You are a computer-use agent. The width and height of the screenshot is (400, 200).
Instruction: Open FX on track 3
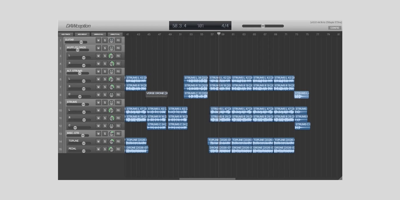tap(118, 56)
